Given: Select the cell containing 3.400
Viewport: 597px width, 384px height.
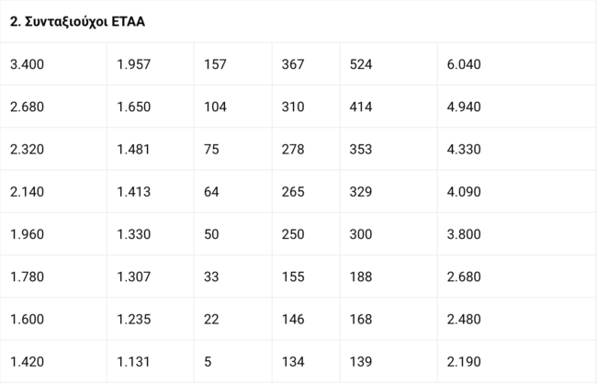Looking at the screenshot, I should [27, 64].
